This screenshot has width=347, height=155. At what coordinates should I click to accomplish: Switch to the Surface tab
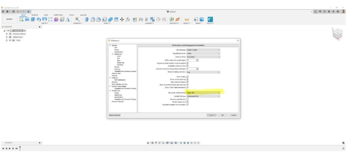[35, 15]
